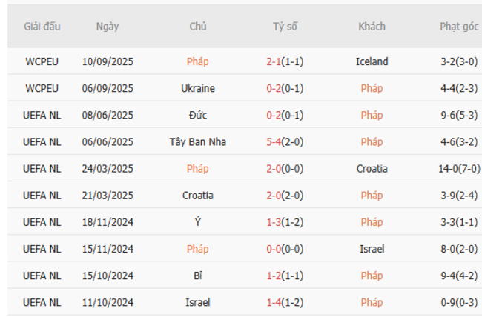Click the Ý home team name
Image resolution: width=482 pixels, height=317 pixels.
point(198,222)
